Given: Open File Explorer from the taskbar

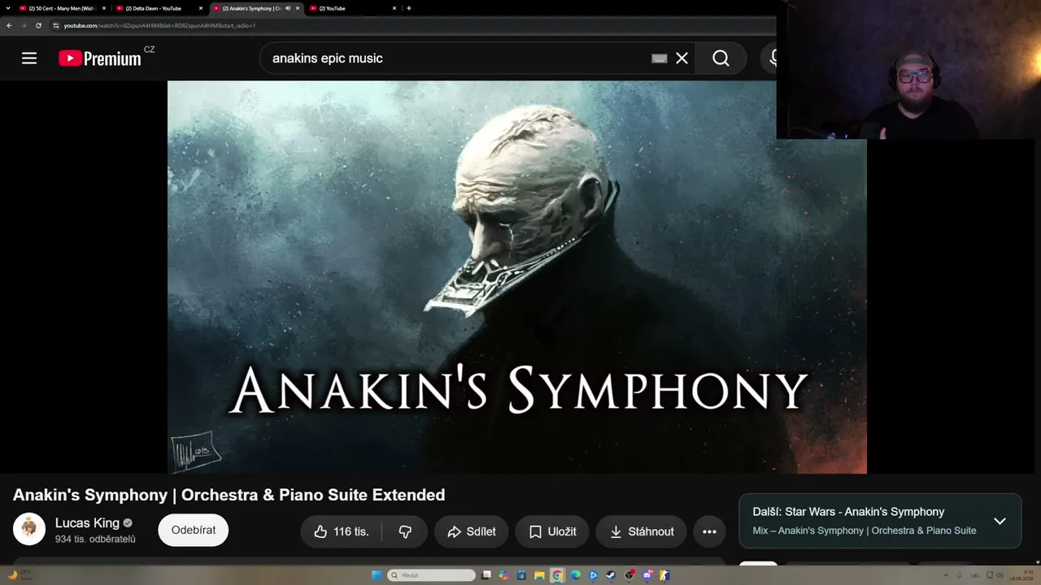Looking at the screenshot, I should click(x=539, y=575).
